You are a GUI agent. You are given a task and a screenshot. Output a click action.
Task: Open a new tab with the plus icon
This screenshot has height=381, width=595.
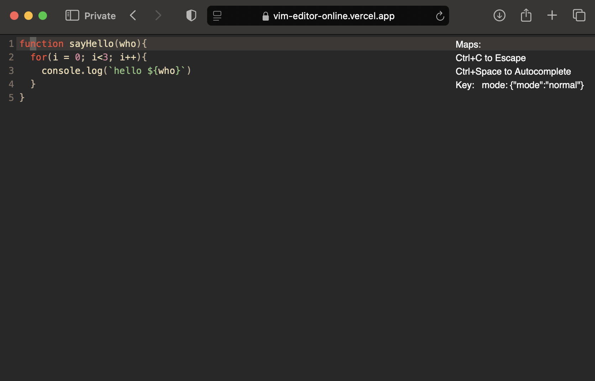click(552, 15)
